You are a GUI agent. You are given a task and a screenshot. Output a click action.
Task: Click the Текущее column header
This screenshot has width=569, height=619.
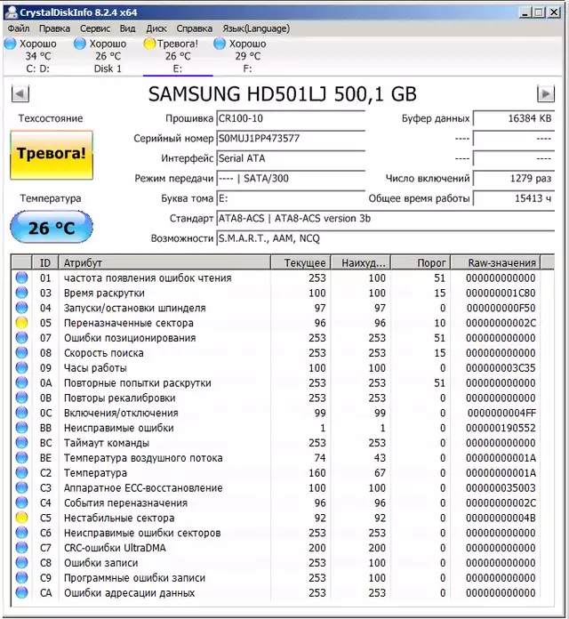(301, 262)
